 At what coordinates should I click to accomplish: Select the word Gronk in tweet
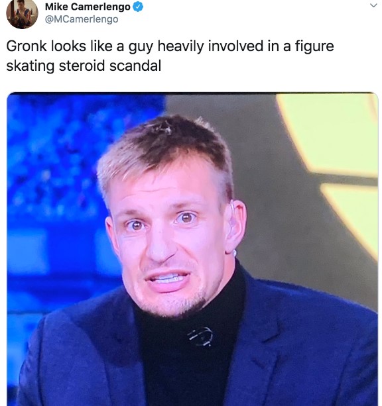(27, 46)
